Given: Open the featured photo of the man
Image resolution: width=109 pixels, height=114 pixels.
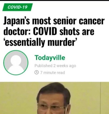Looking at the screenshot, I should [55, 98].
